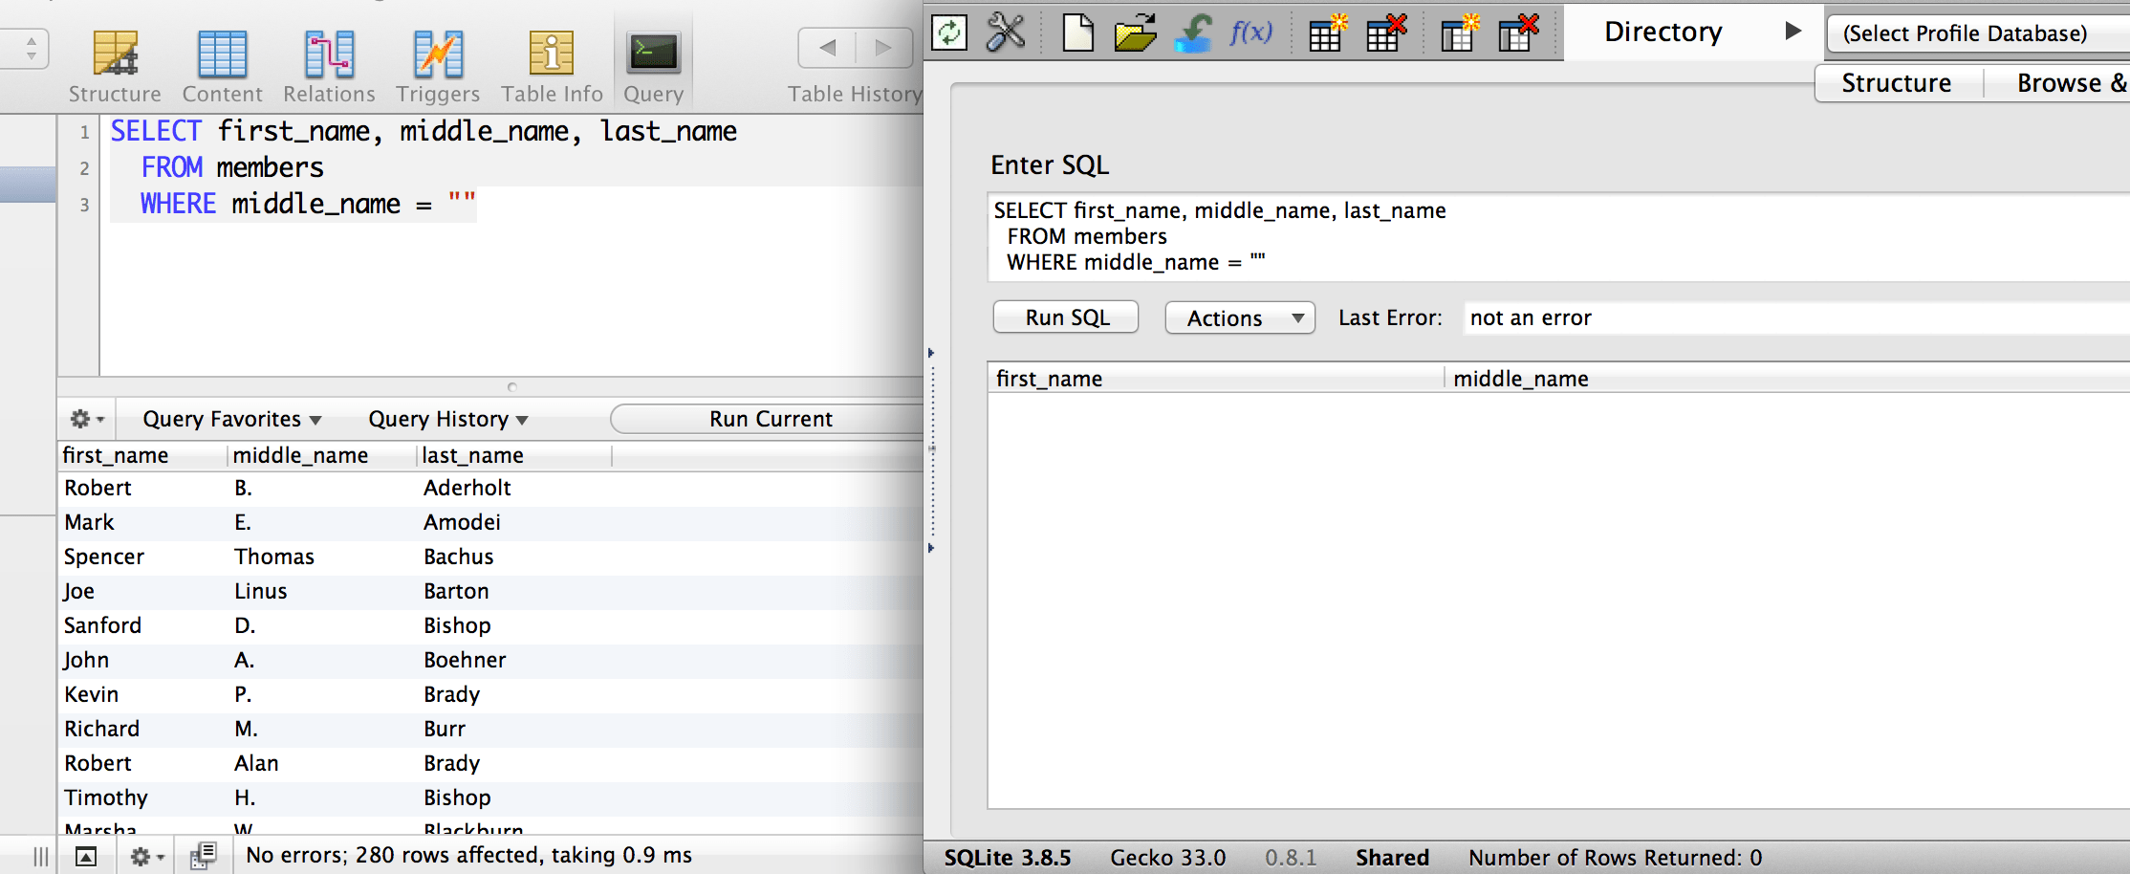
Task: Click middle_name column header in SQLite Manager results
Action: click(x=1788, y=379)
